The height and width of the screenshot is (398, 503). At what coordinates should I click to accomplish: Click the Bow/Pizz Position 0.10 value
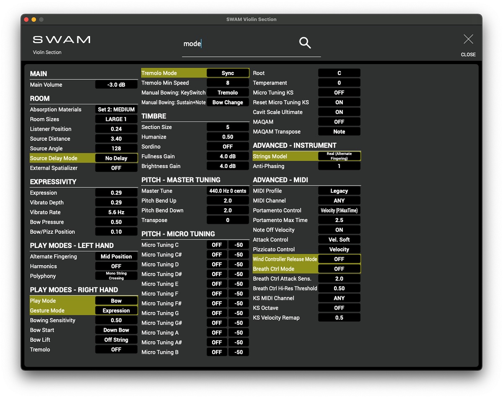[x=116, y=232]
